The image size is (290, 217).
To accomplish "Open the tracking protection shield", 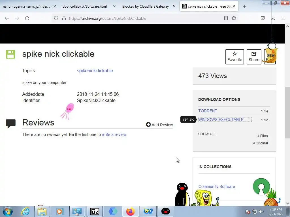I will [56, 18].
